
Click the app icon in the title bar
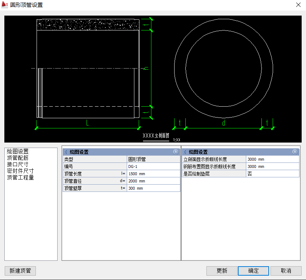tap(5, 5)
